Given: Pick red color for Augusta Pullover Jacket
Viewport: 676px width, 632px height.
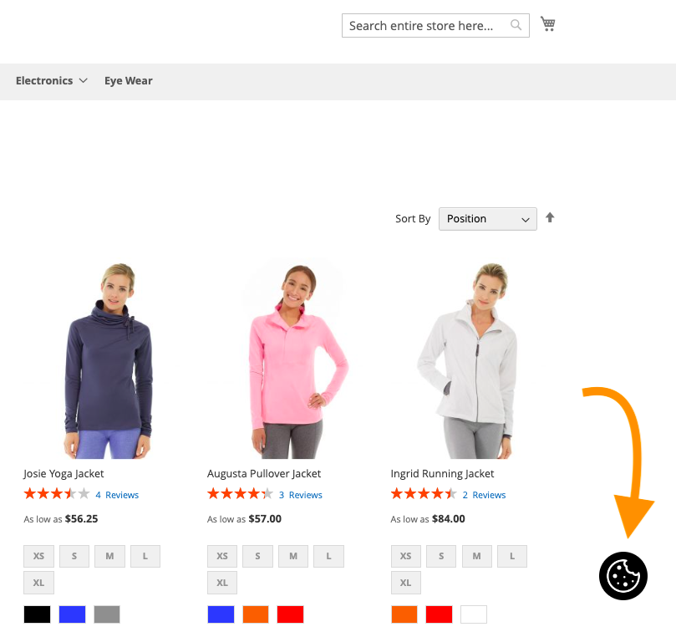Looking at the screenshot, I should pos(290,614).
